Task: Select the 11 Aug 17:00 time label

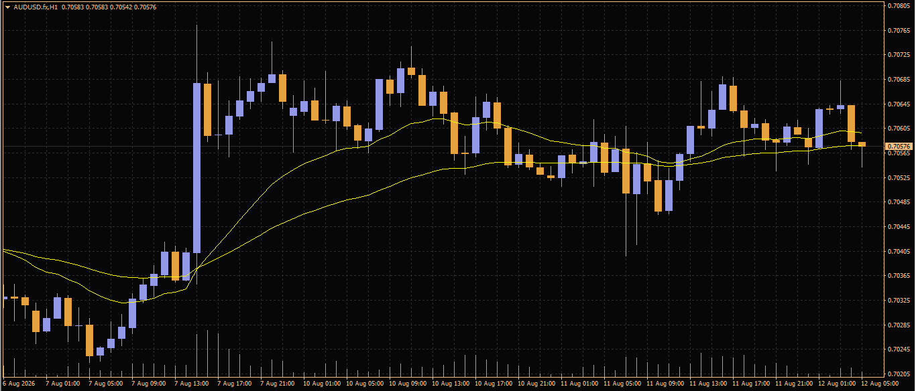Action: point(751,384)
